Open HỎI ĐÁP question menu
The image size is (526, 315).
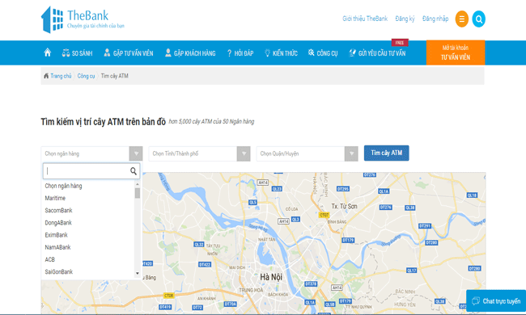pyautogui.click(x=240, y=52)
